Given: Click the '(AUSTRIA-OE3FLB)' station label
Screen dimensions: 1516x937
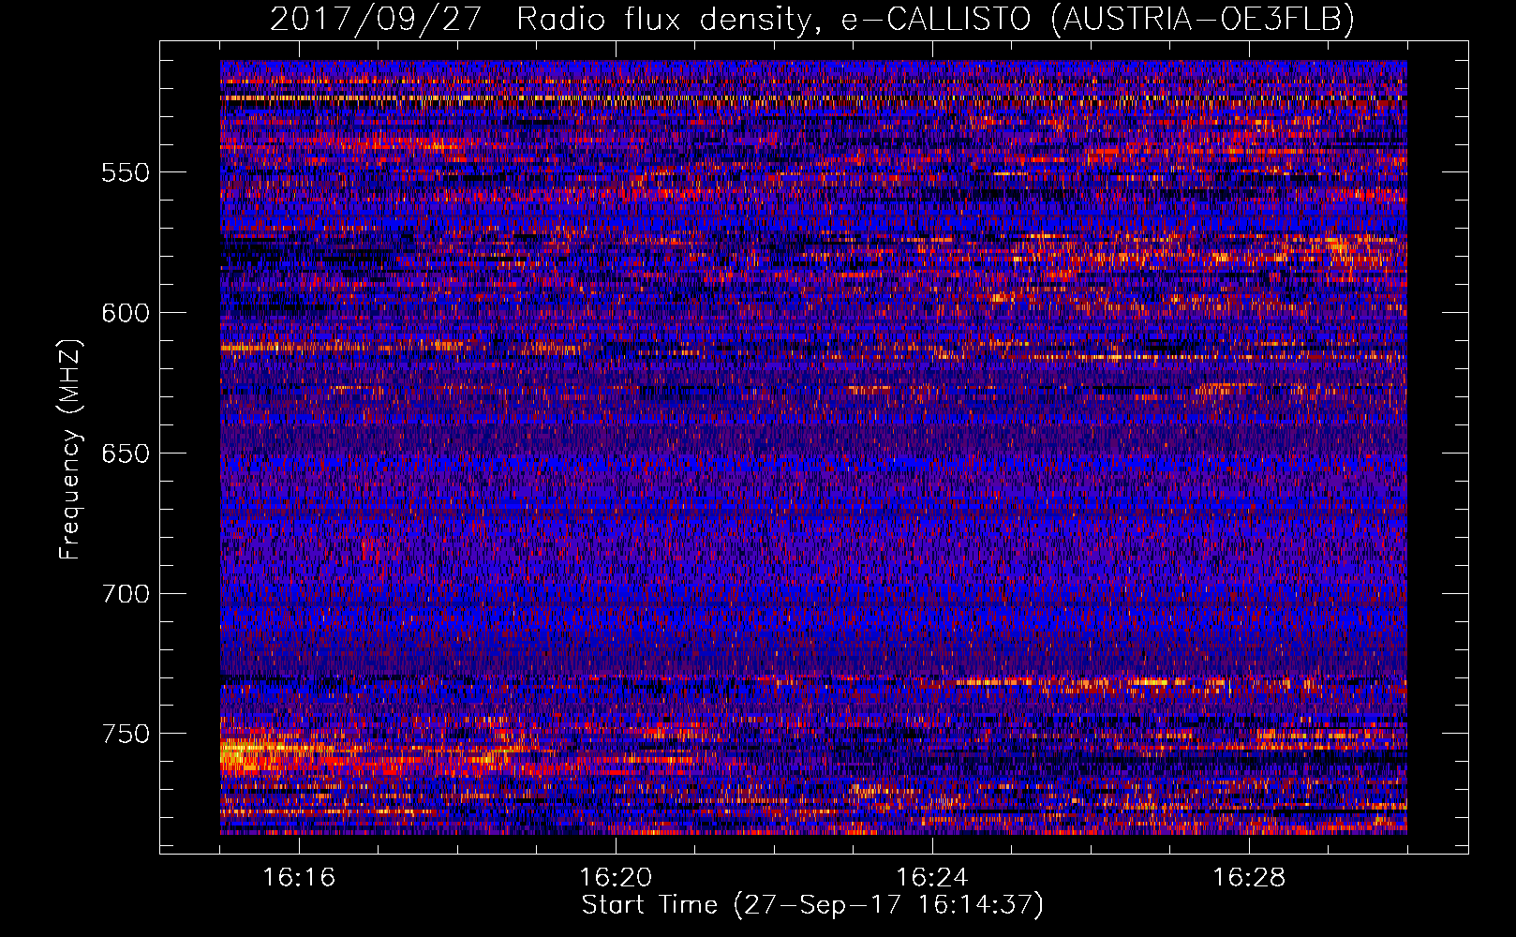Looking at the screenshot, I should coord(1203,20).
